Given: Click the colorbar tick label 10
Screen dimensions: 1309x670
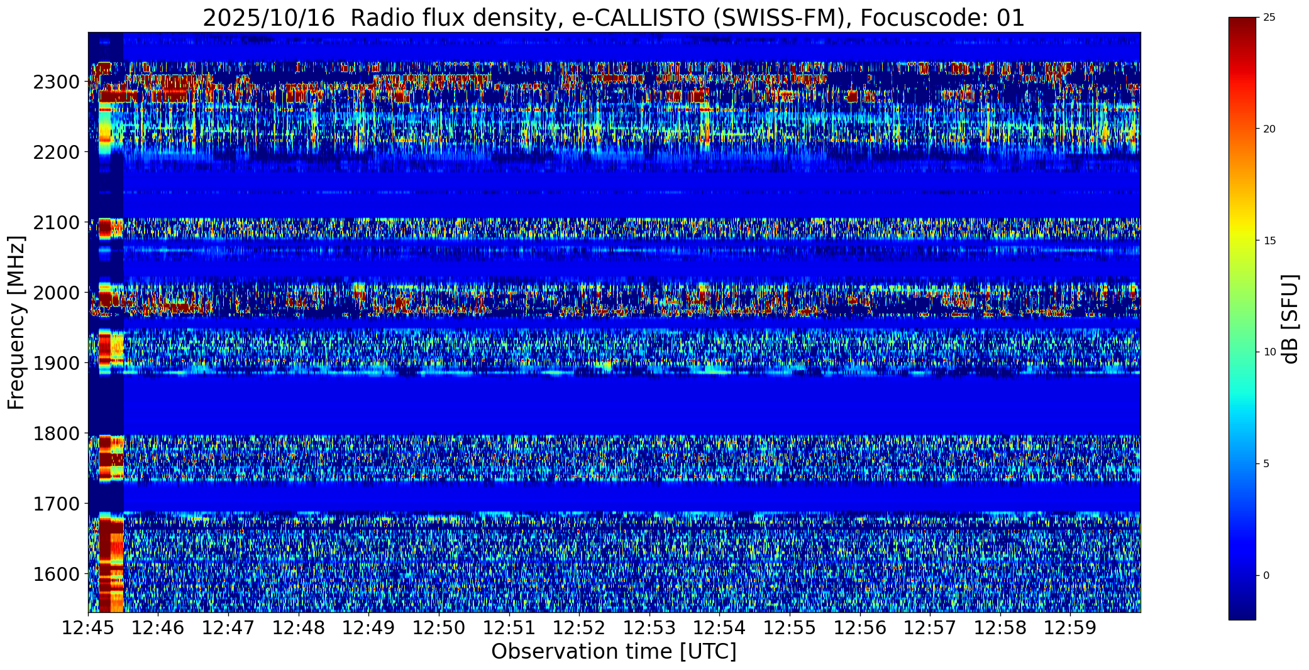Looking at the screenshot, I should (x=1269, y=352).
